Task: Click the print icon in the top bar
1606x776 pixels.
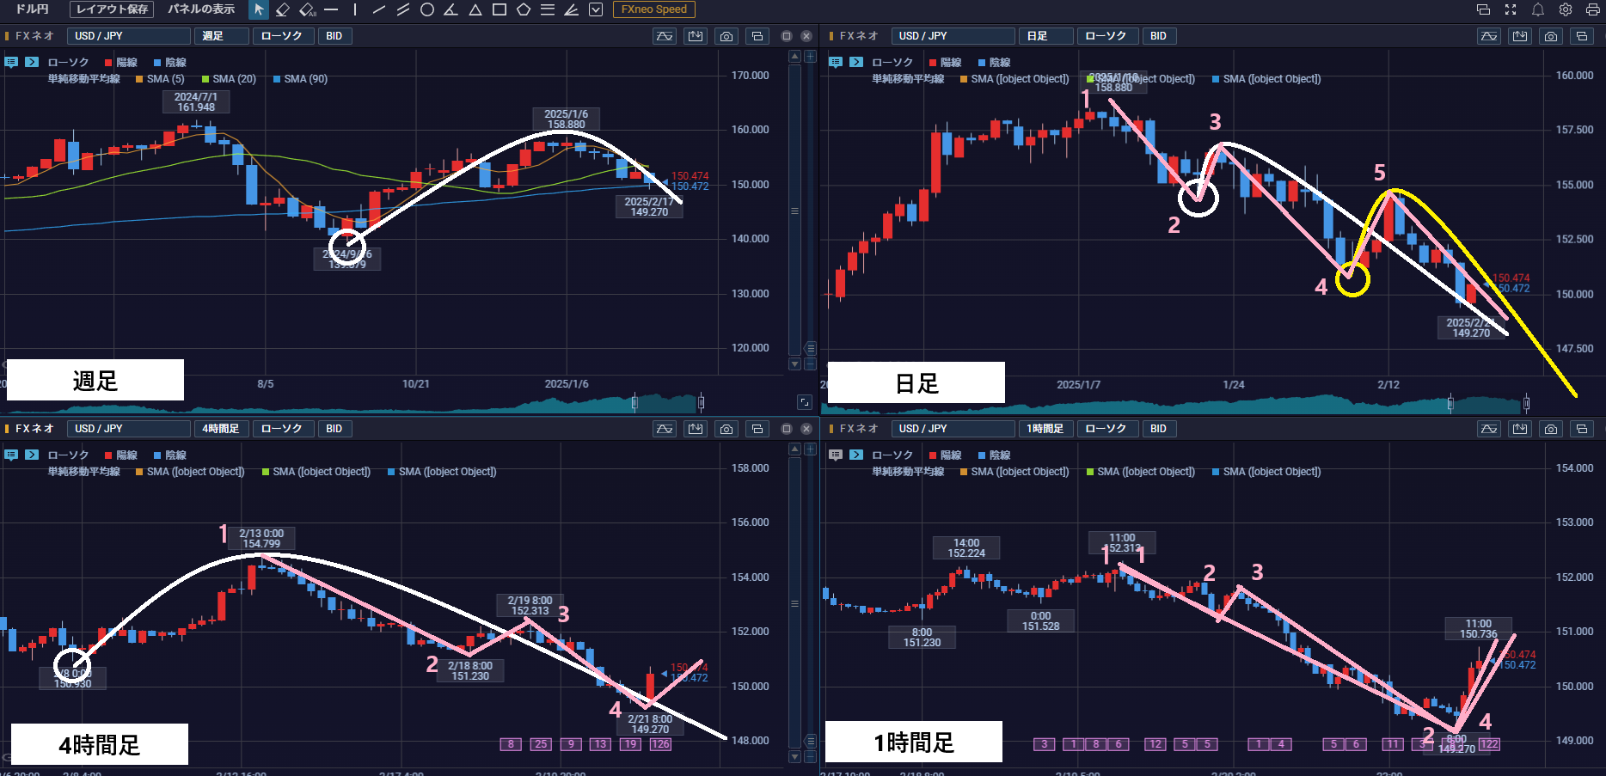Action: [x=1592, y=9]
